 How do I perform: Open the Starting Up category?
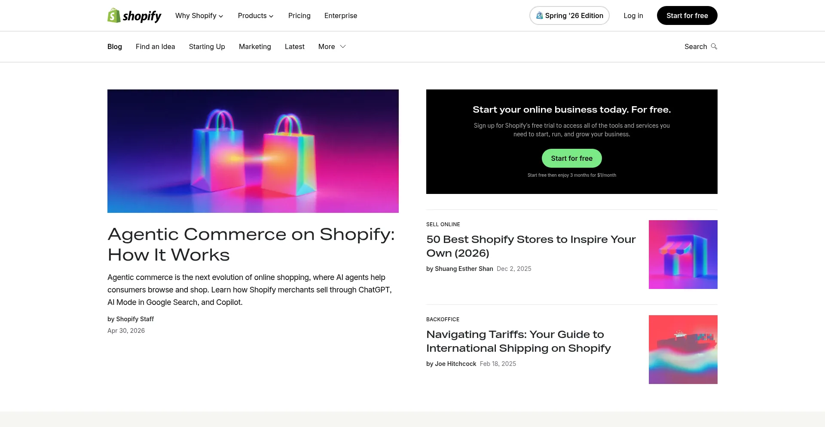(207, 46)
